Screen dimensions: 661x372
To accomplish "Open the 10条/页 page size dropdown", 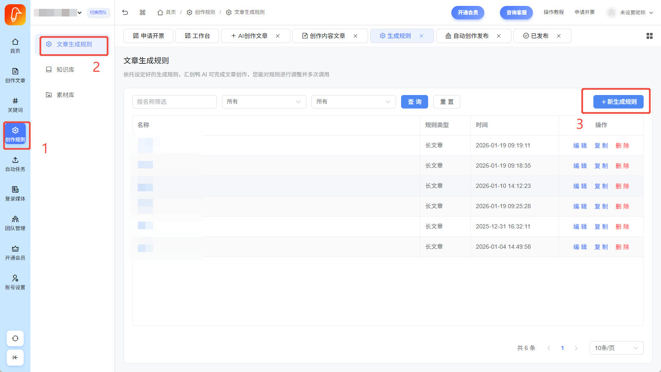I will (x=616, y=348).
